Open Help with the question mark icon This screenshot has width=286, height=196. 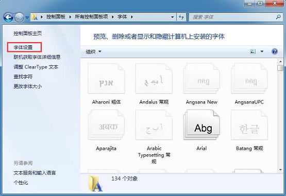[275, 51]
